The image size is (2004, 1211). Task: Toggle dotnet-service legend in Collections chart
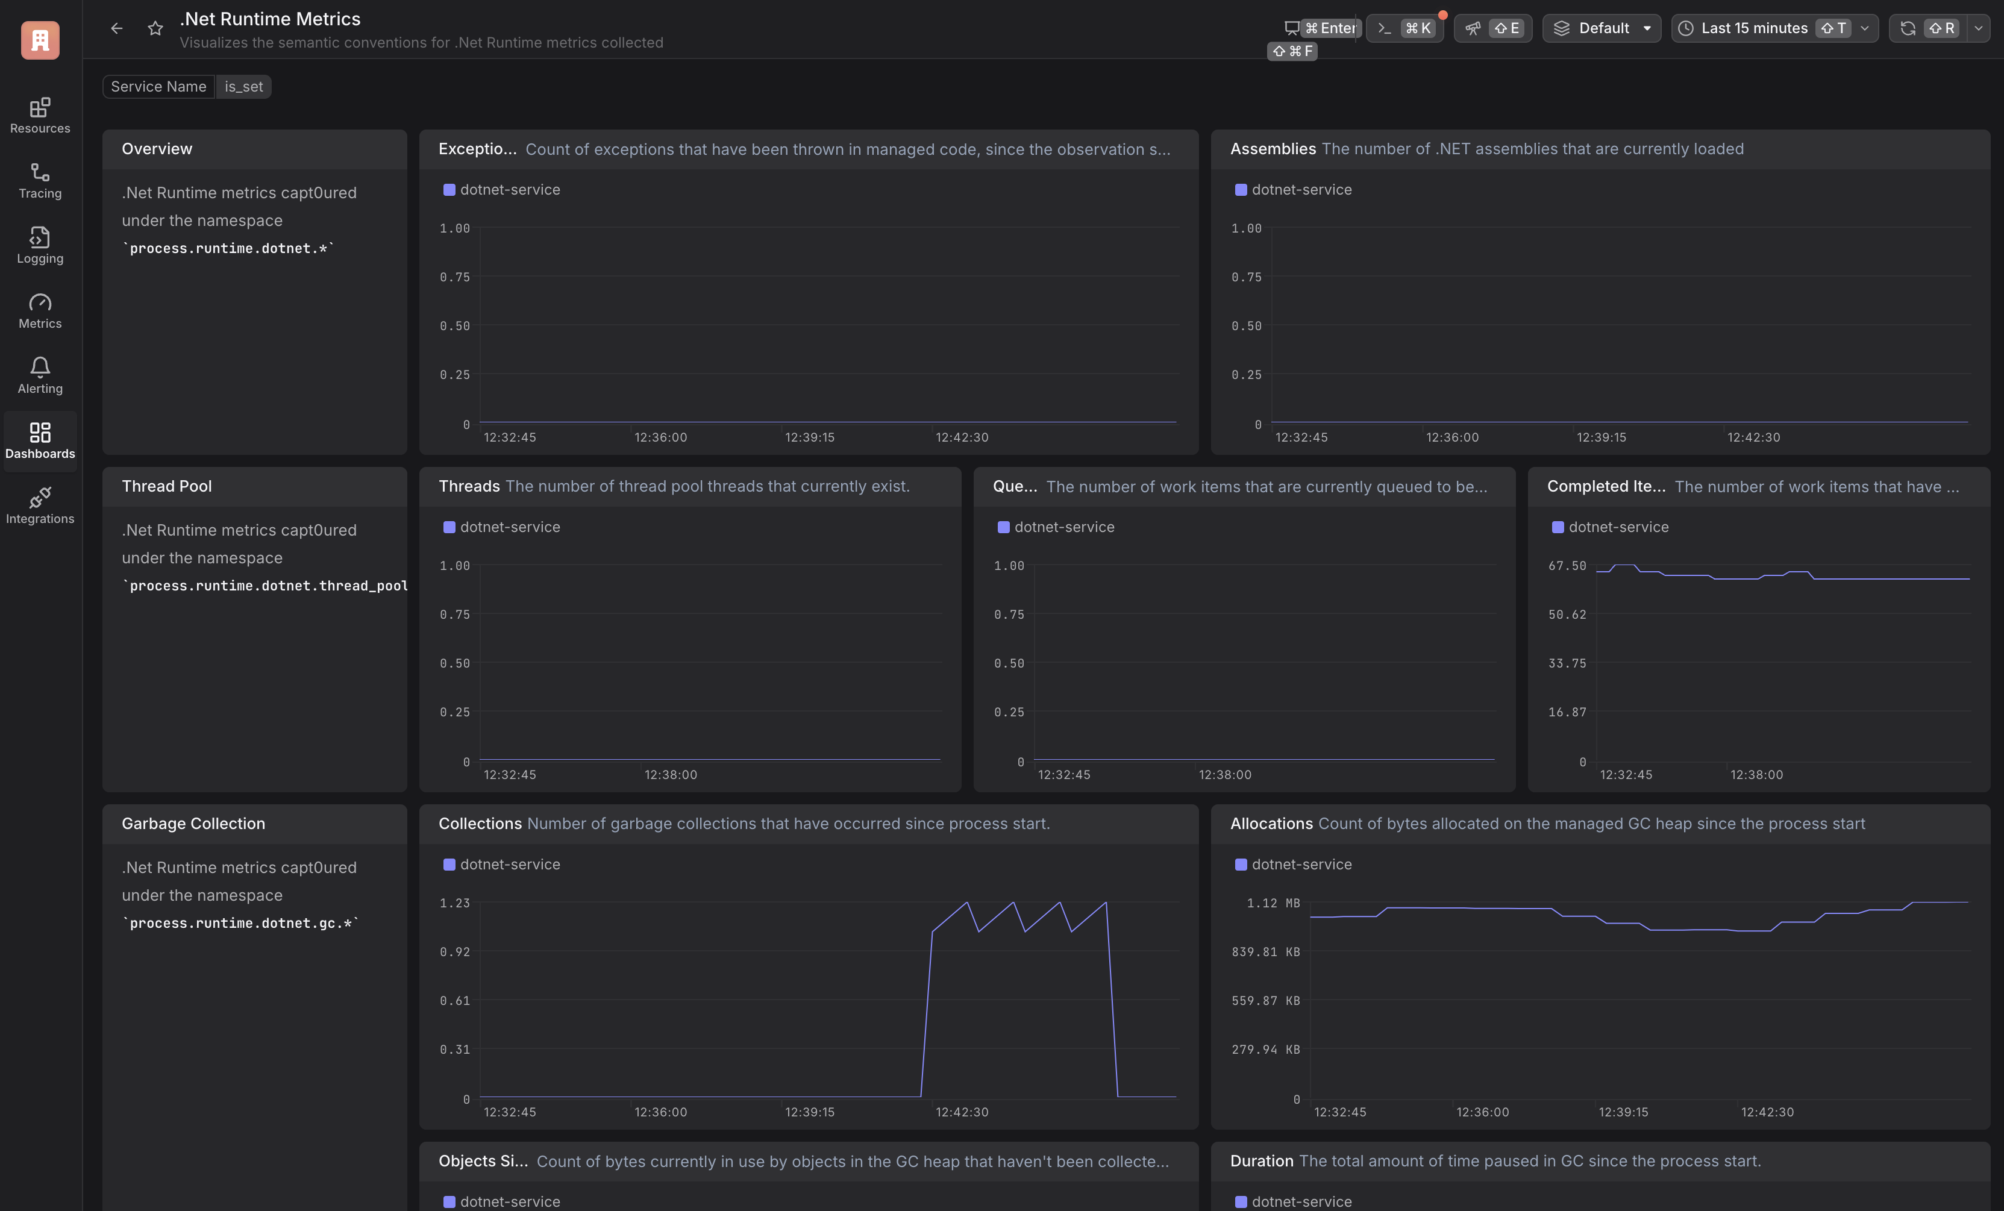coord(502,865)
